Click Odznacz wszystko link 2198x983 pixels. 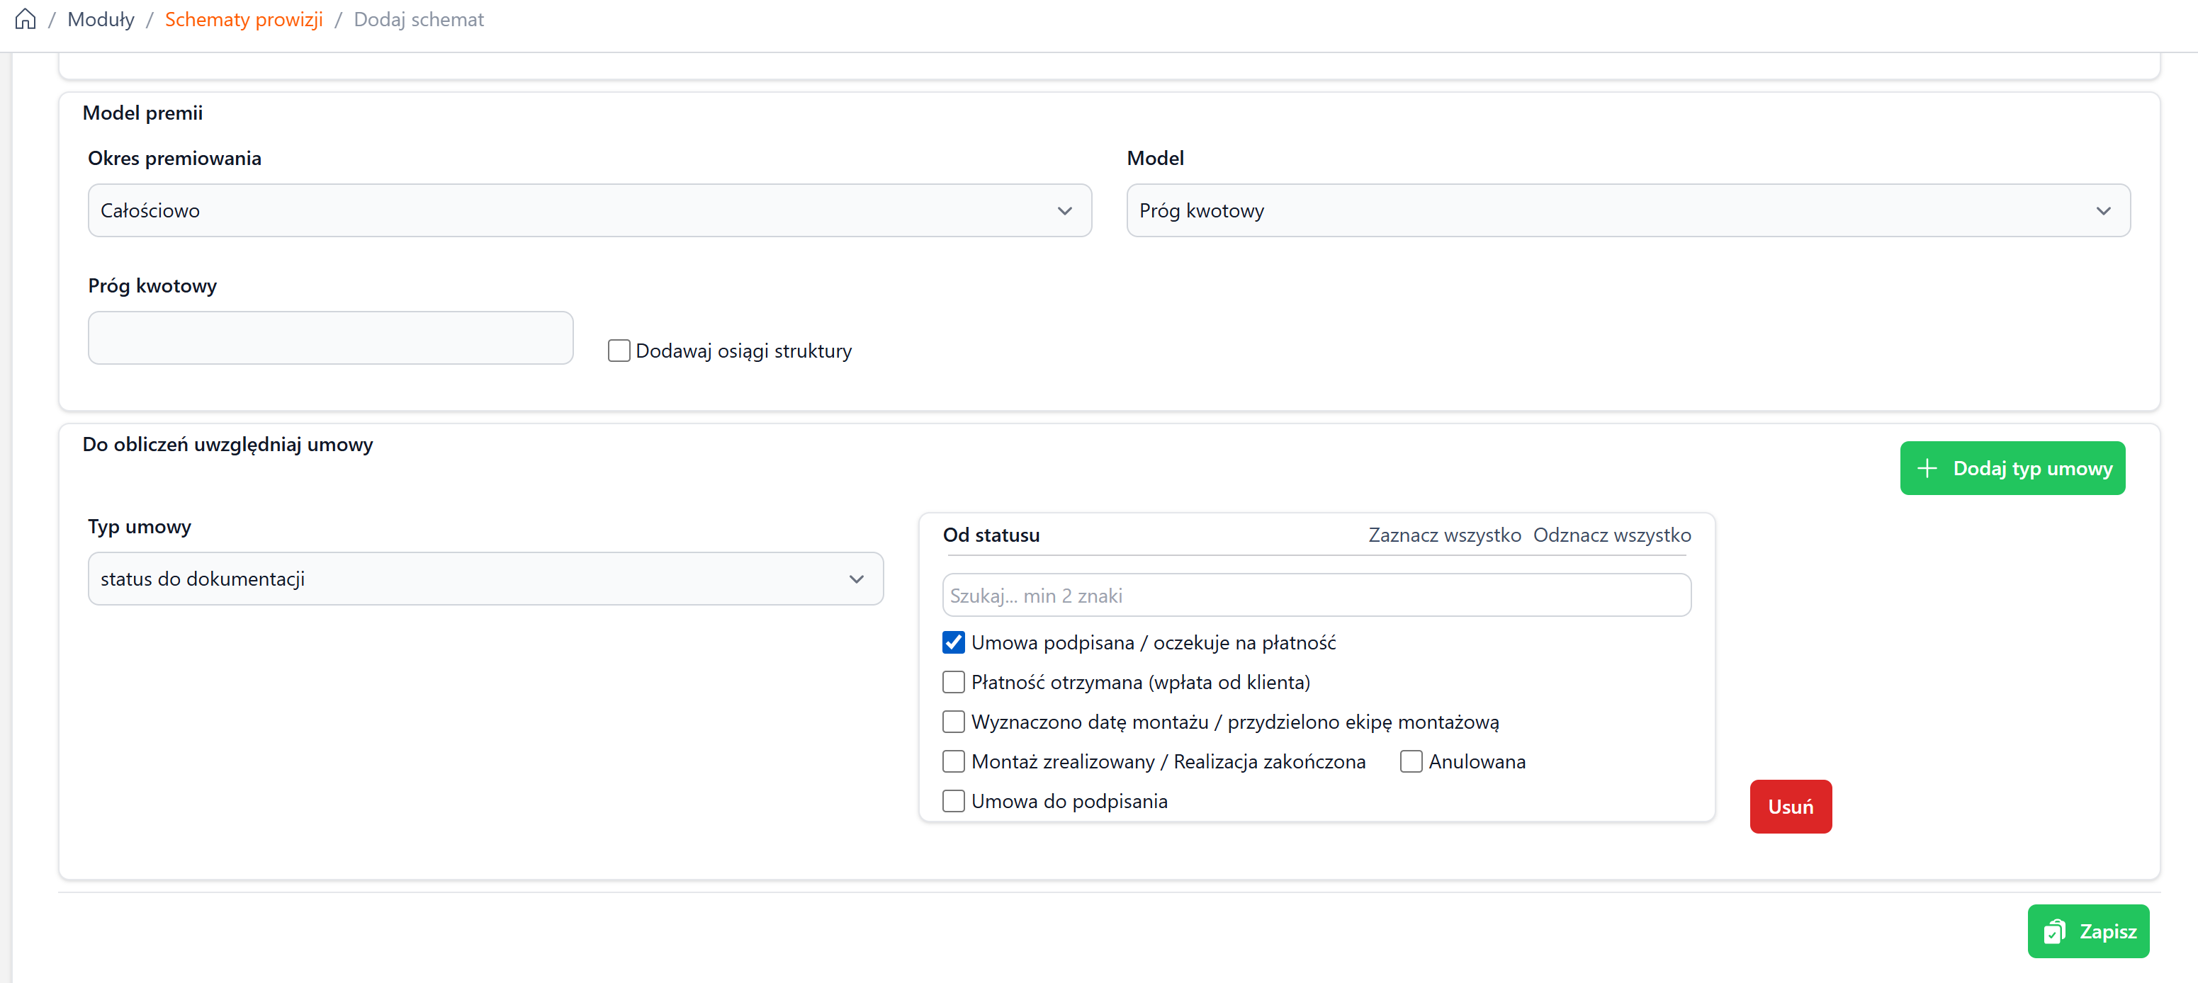[1611, 535]
